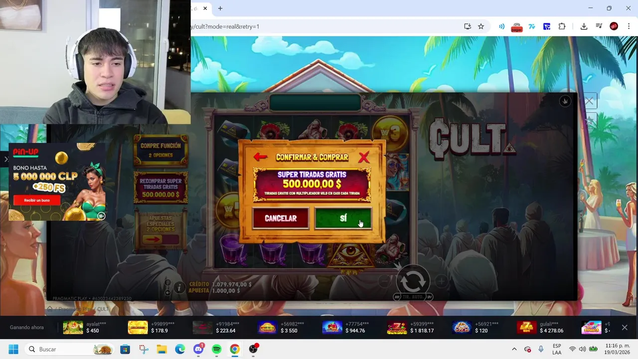Screen dimensions: 638x359
Task: Open a new Chrome tab
Action: 220,8
